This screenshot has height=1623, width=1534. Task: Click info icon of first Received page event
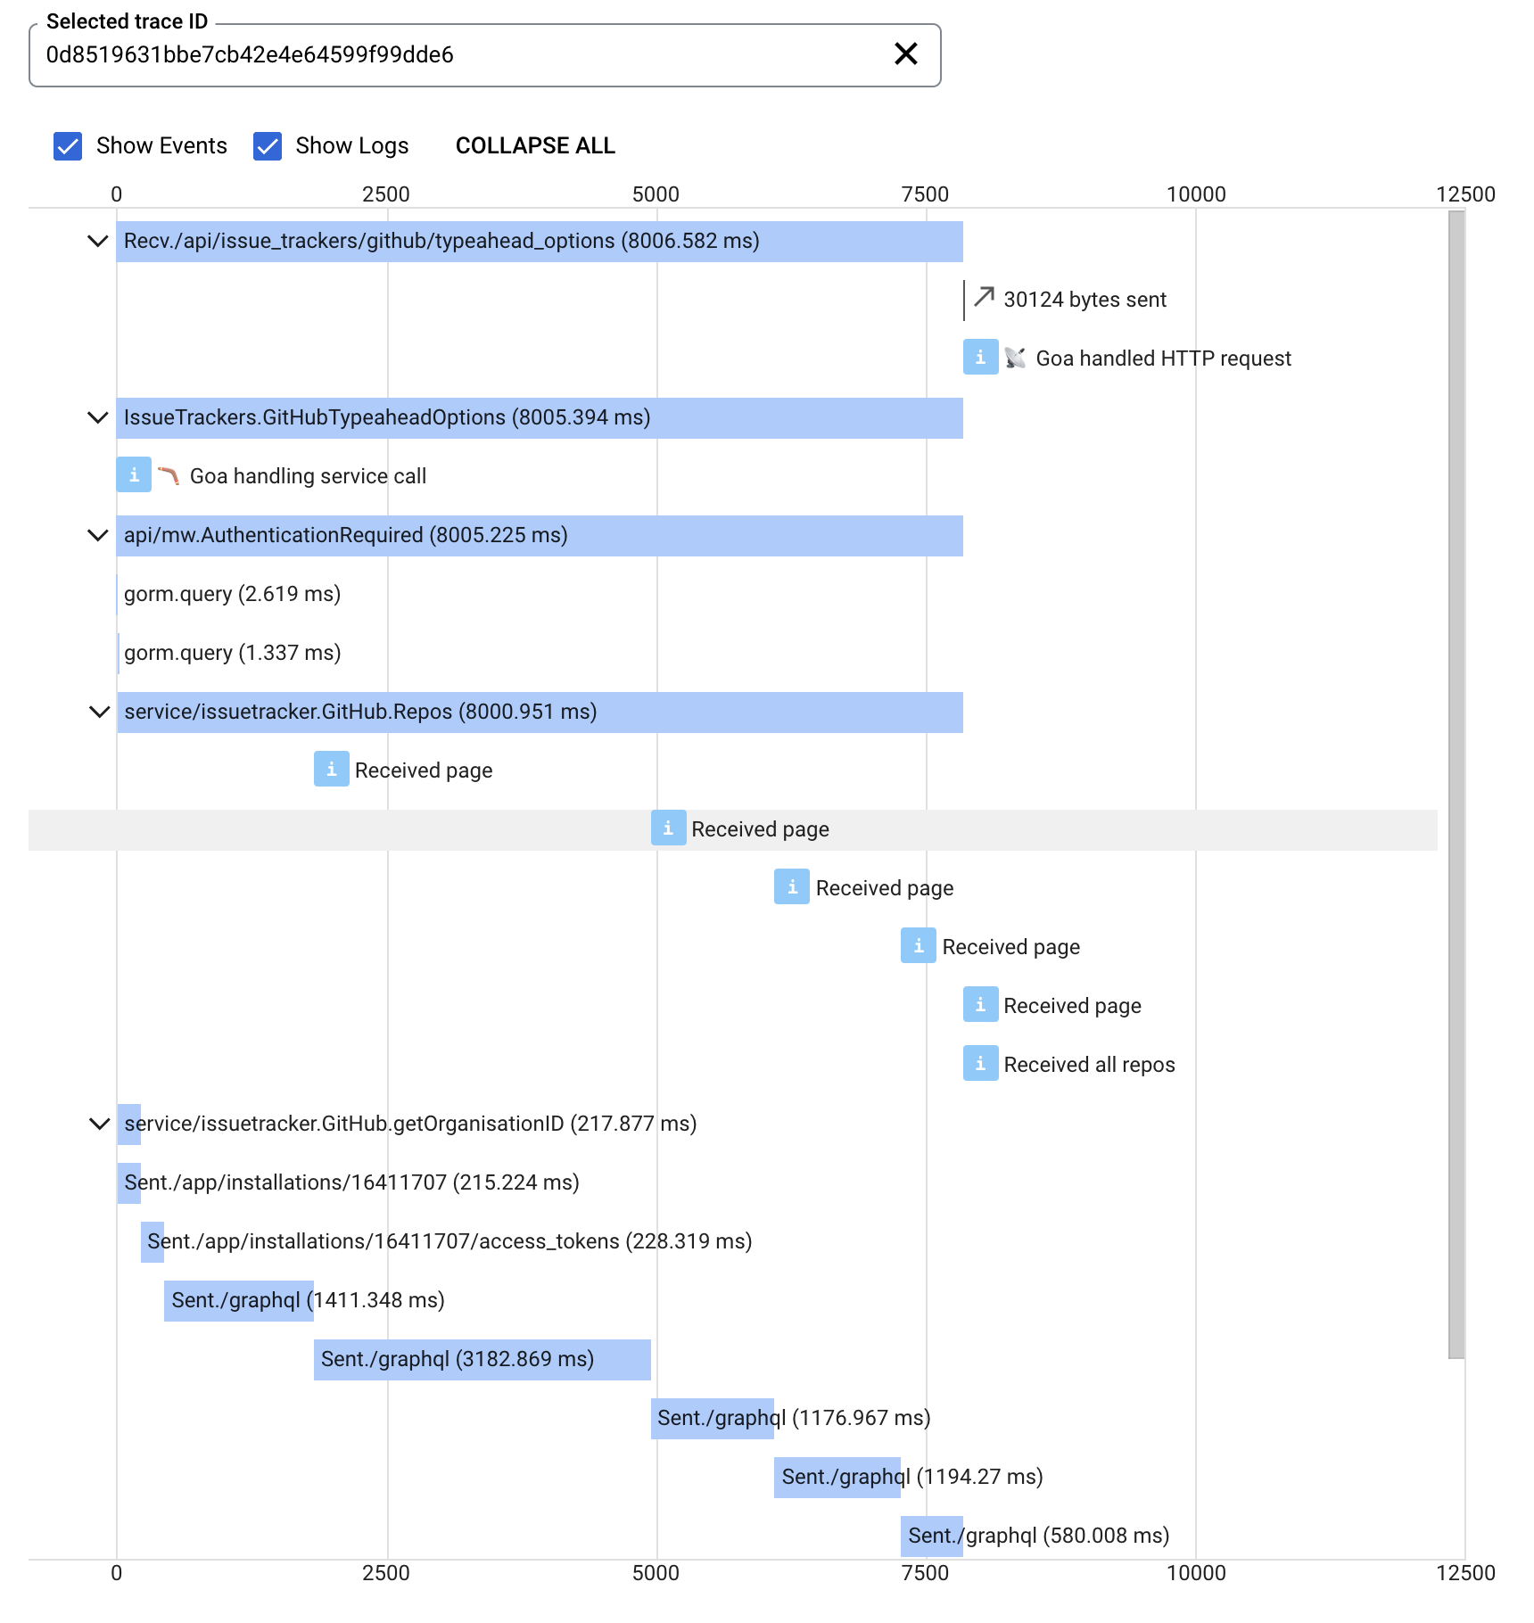point(331,770)
